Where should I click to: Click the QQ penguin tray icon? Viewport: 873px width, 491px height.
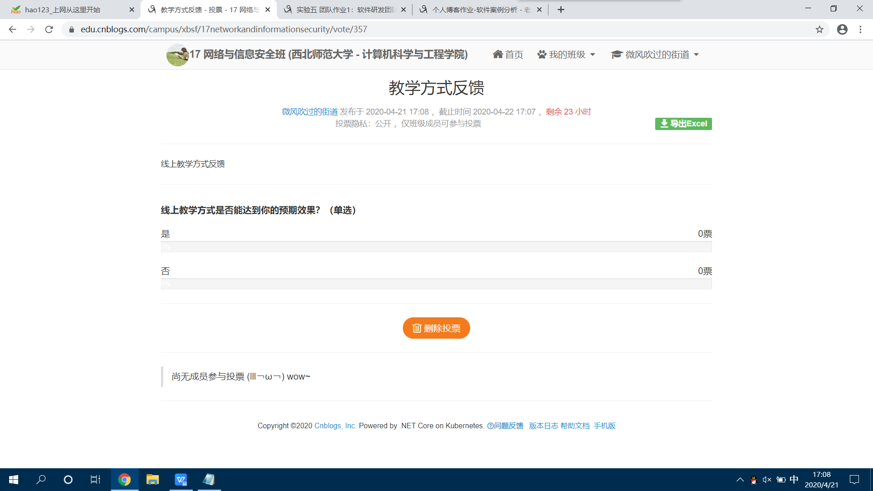coord(753,480)
